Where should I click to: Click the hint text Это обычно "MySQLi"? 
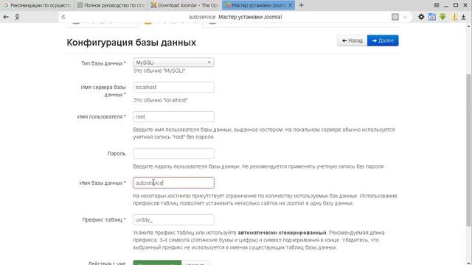159,71
